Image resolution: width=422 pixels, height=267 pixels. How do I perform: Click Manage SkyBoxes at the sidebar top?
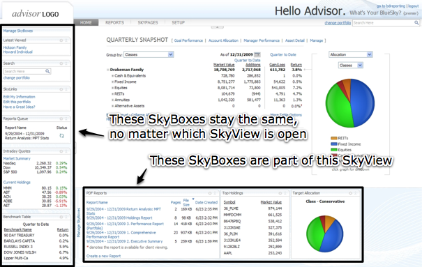point(18,31)
